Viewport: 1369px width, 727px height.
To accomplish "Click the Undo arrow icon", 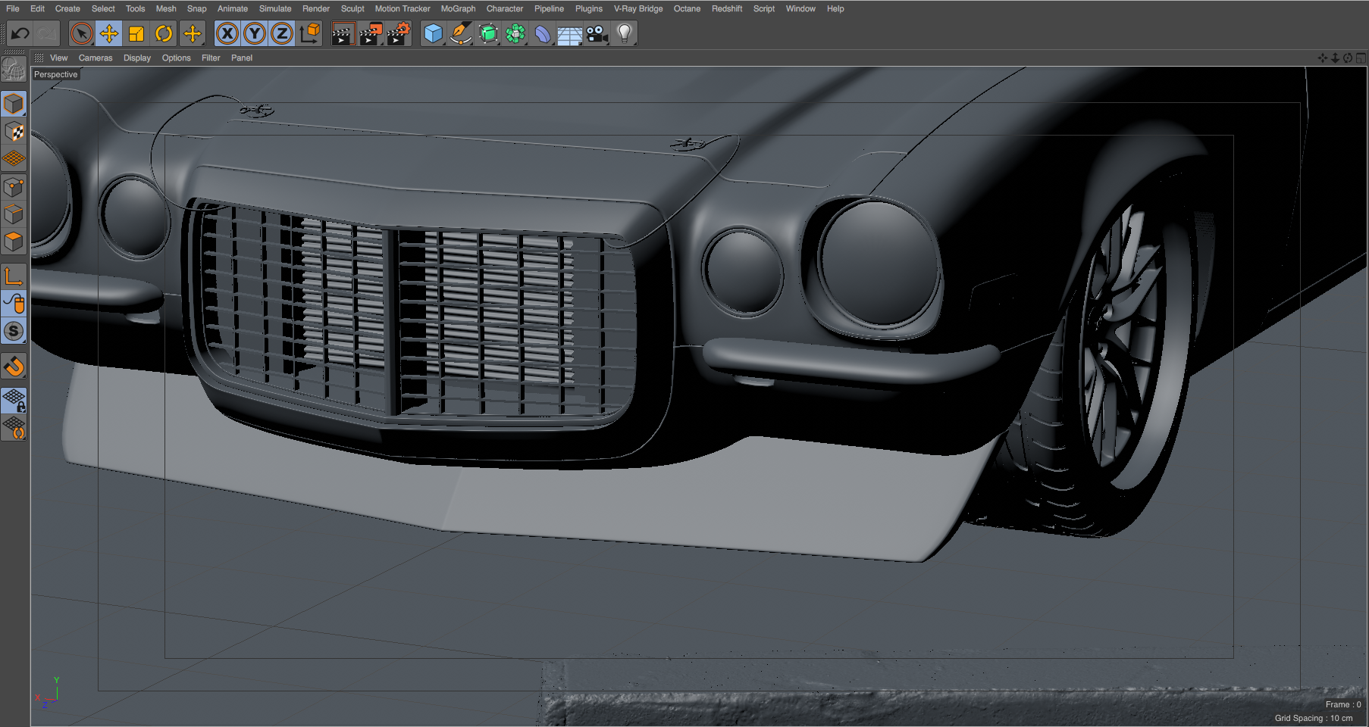I will coord(20,34).
